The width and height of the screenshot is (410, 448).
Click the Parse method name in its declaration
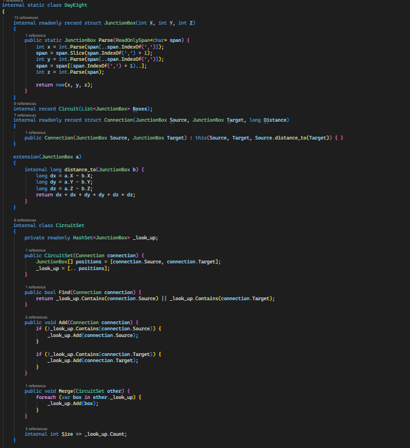pyautogui.click(x=106, y=40)
